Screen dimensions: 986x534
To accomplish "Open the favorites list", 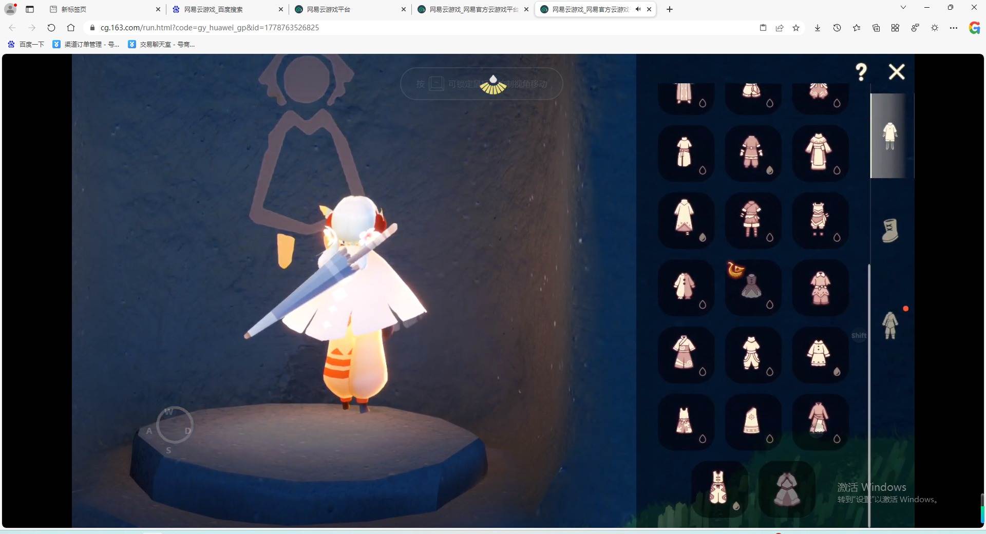I will click(857, 28).
